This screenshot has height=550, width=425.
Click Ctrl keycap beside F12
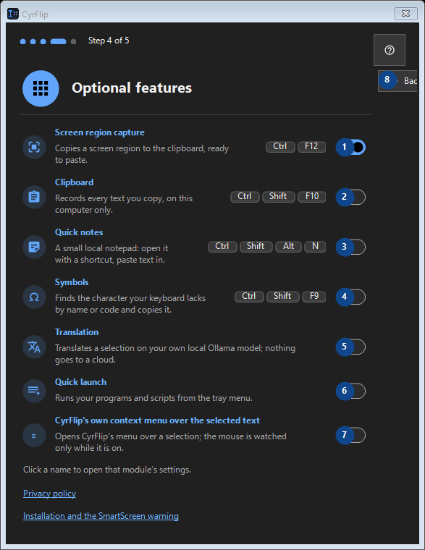[280, 147]
